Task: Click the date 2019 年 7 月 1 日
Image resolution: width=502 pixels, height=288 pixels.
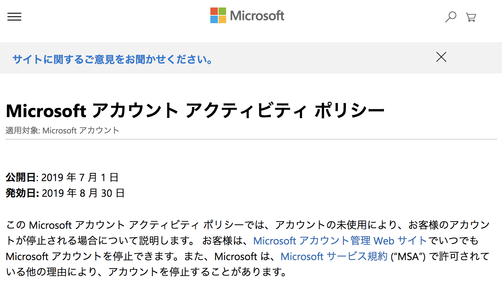Action: point(80,177)
